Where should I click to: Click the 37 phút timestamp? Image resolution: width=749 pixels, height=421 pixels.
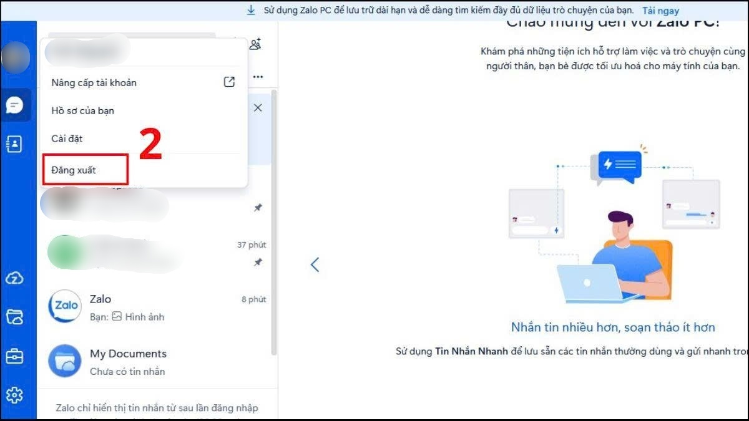tap(251, 244)
